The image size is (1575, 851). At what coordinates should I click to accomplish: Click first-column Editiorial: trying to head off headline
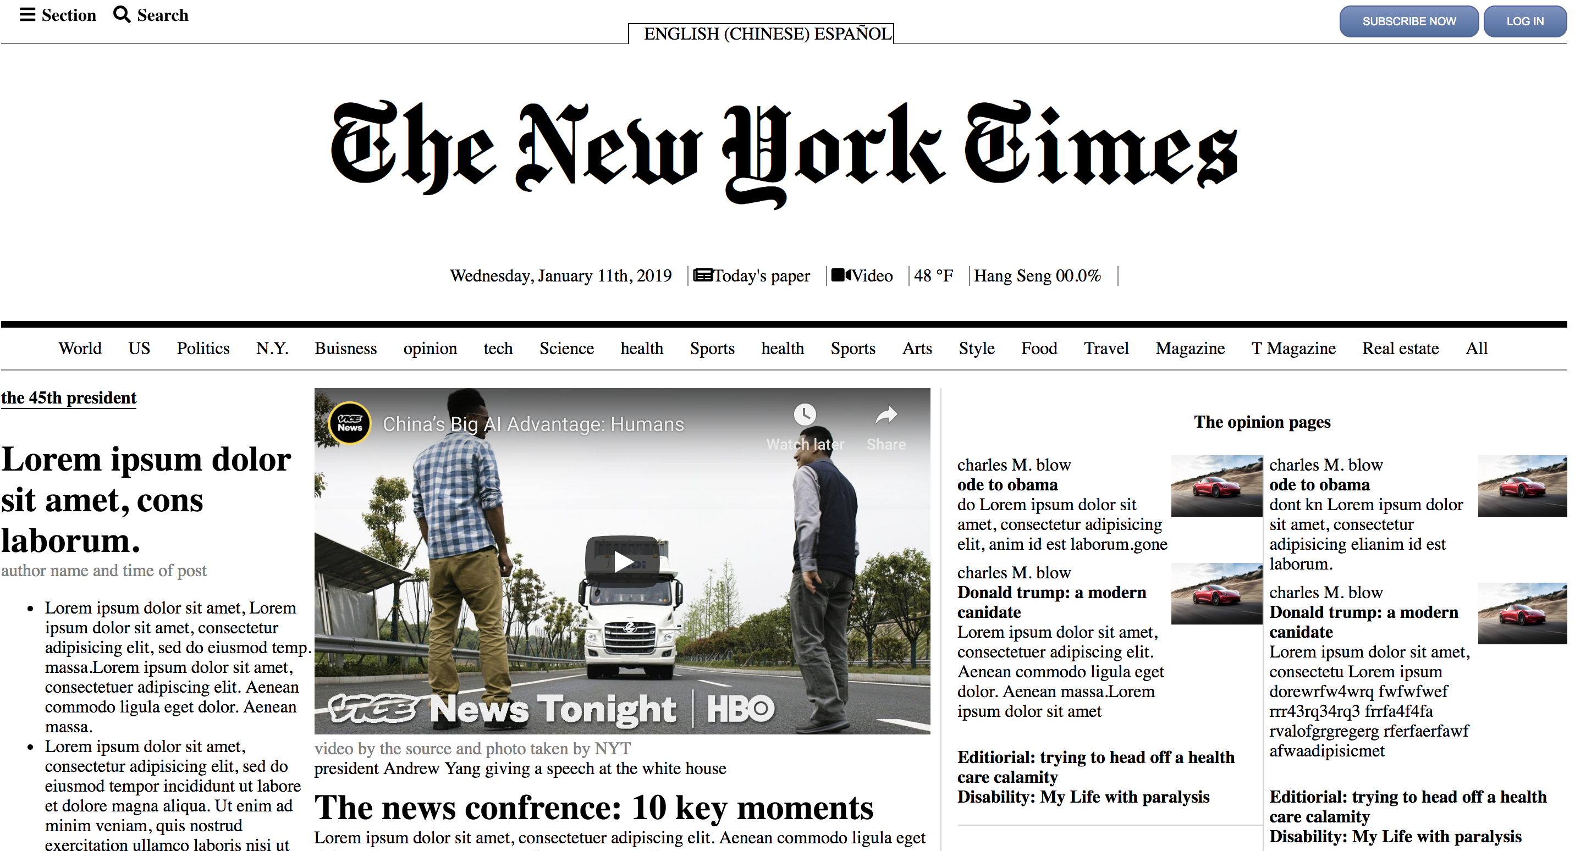pos(1095,767)
